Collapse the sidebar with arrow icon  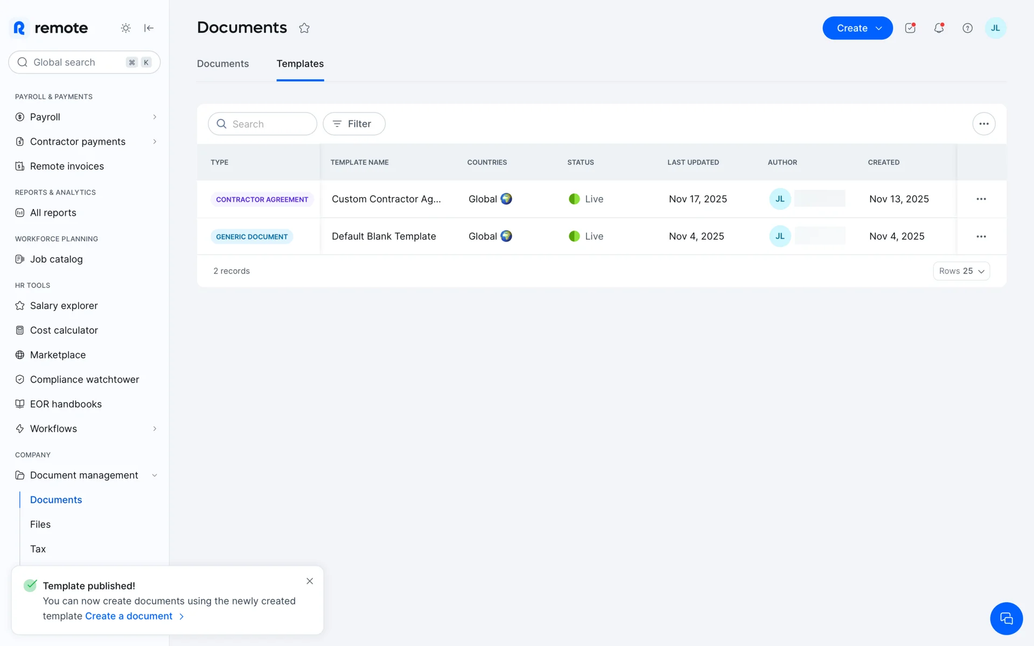(149, 28)
